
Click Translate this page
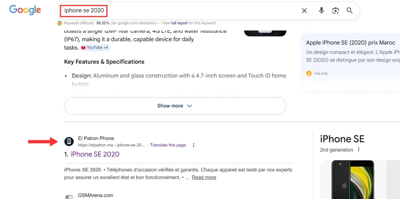point(168,145)
